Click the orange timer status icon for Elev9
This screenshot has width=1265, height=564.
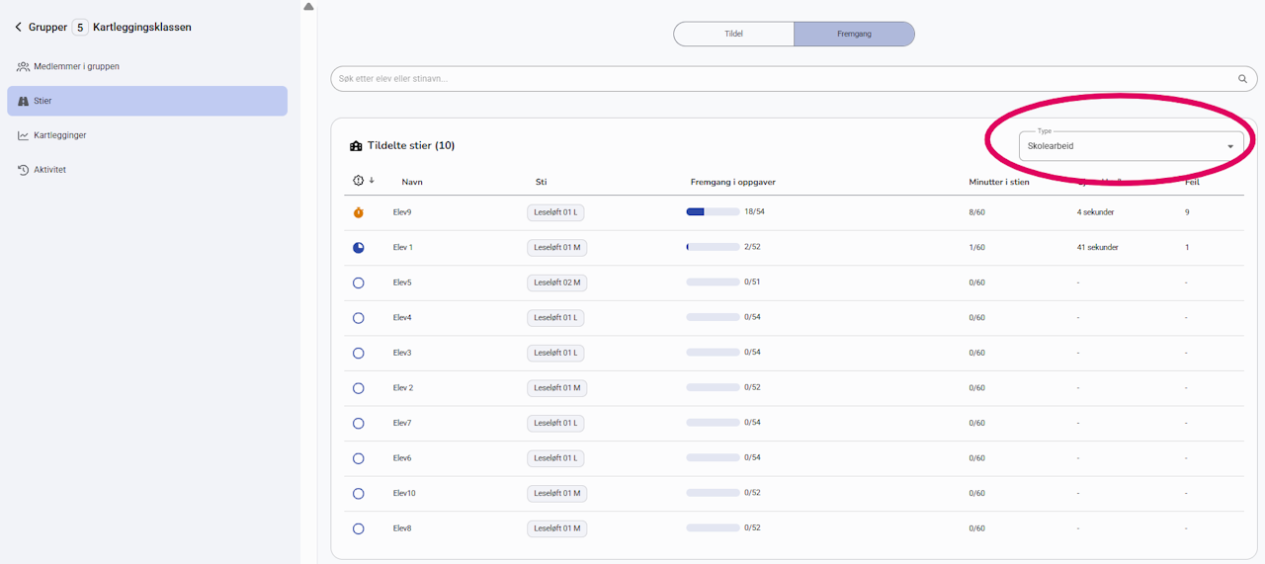pyautogui.click(x=358, y=212)
